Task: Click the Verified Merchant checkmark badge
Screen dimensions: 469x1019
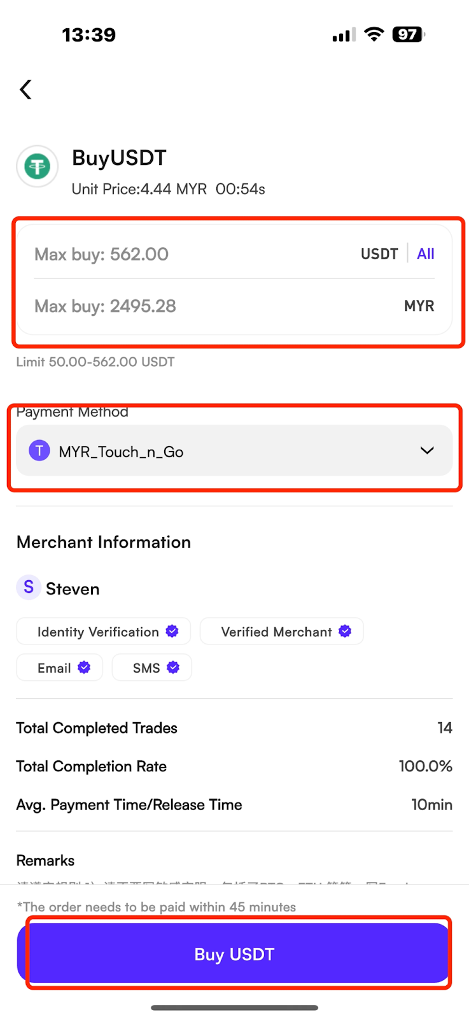Action: click(x=345, y=631)
